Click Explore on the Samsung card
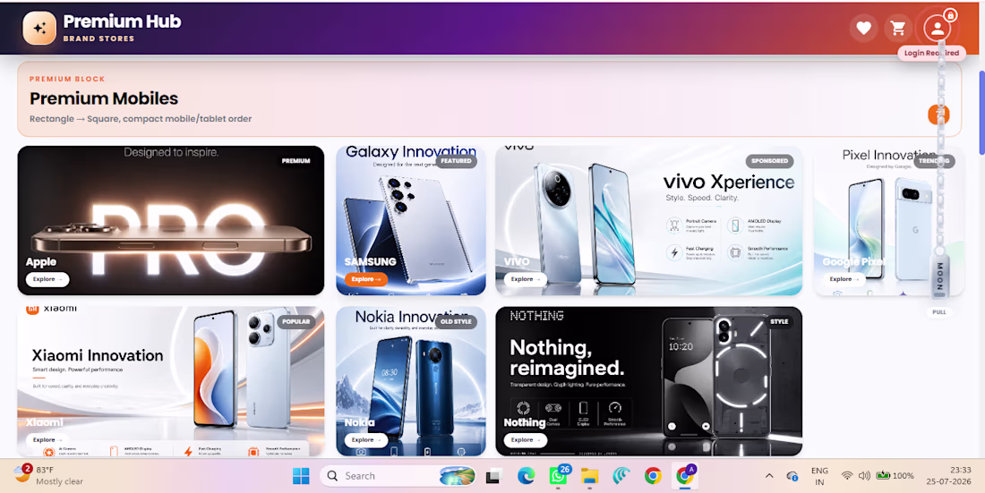Image resolution: width=985 pixels, height=493 pixels. 365,279
